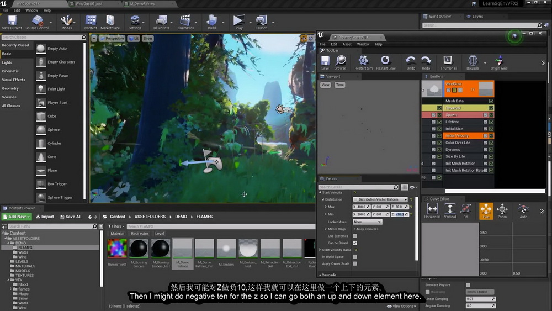The width and height of the screenshot is (552, 311).
Task: Select Pan mode in Curve Editor
Action: coord(486,212)
